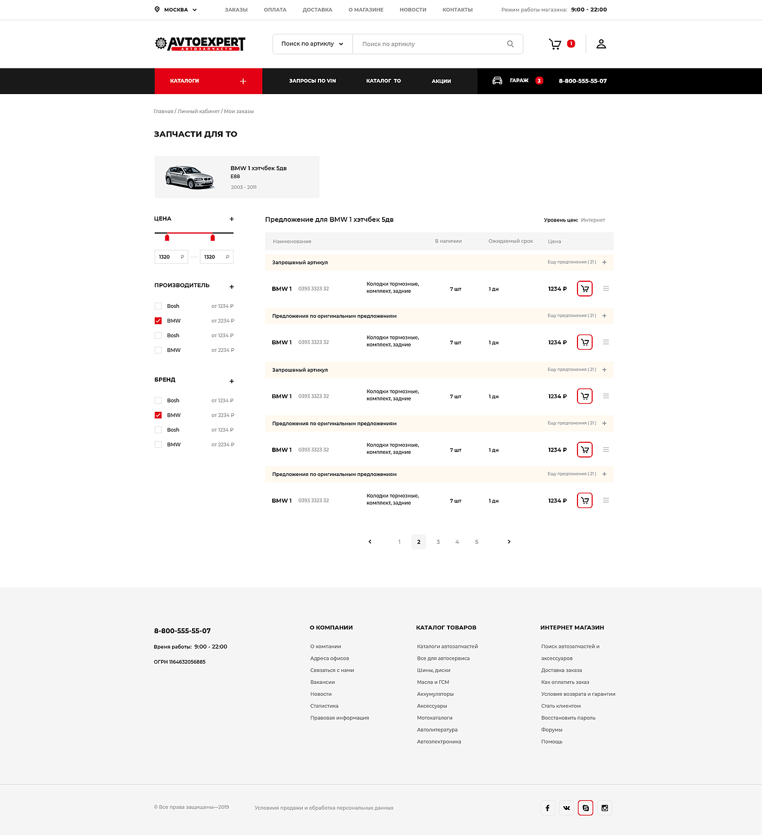Image resolution: width=762 pixels, height=835 pixels.
Task: Go to the previous page with the left arrow
Action: [370, 542]
